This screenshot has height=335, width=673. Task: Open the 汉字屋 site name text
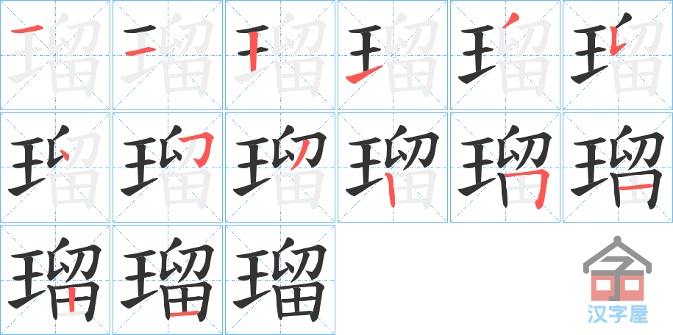coord(617,314)
